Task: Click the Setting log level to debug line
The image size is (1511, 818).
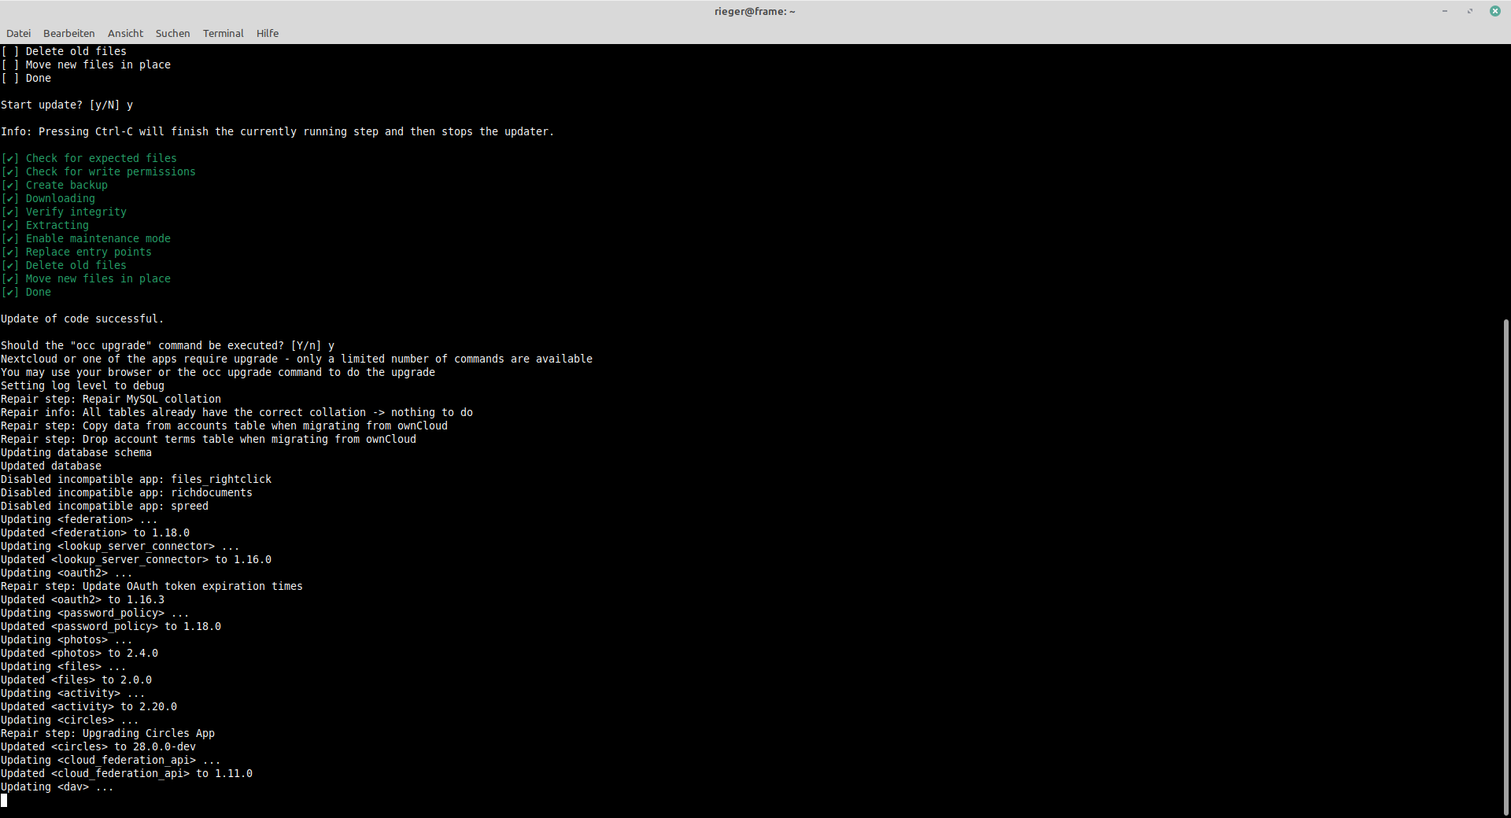Action: point(83,385)
